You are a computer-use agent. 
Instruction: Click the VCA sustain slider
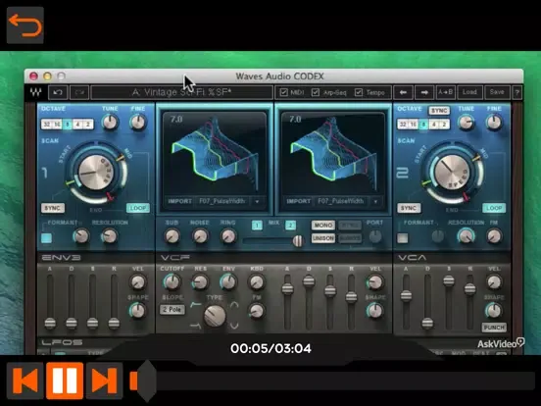pyautogui.click(x=449, y=281)
